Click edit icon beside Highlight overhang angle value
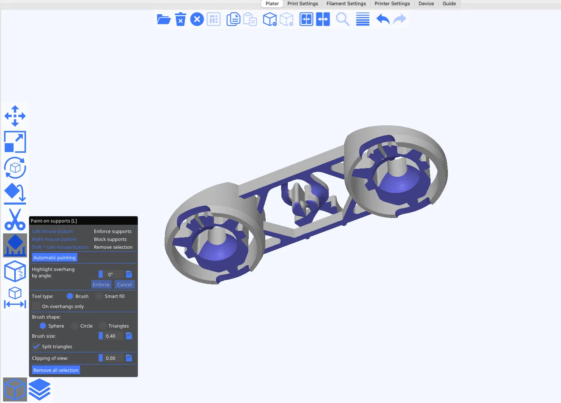 pos(129,274)
